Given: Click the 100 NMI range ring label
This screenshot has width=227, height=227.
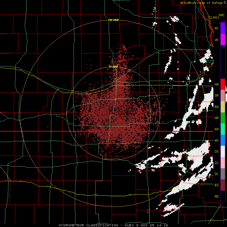Looking at the screenshot, I should (x=113, y=20).
